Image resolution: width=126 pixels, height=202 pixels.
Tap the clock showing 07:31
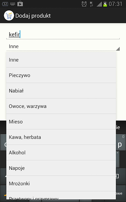pos(115,4)
